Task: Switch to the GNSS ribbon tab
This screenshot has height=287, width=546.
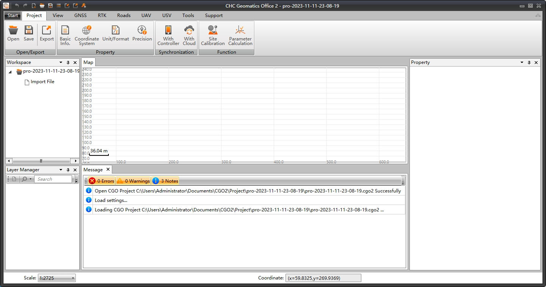Action: coord(80,16)
